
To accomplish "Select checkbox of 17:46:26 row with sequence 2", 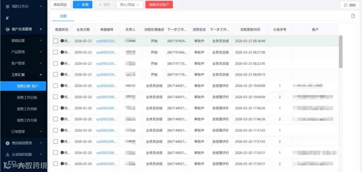I will (x=56, y=119).
